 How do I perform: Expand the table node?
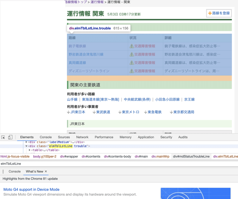(29, 150)
